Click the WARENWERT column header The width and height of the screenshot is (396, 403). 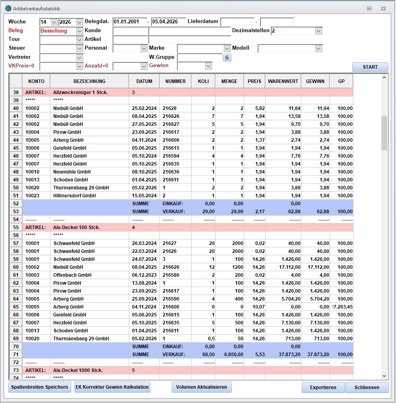283,81
